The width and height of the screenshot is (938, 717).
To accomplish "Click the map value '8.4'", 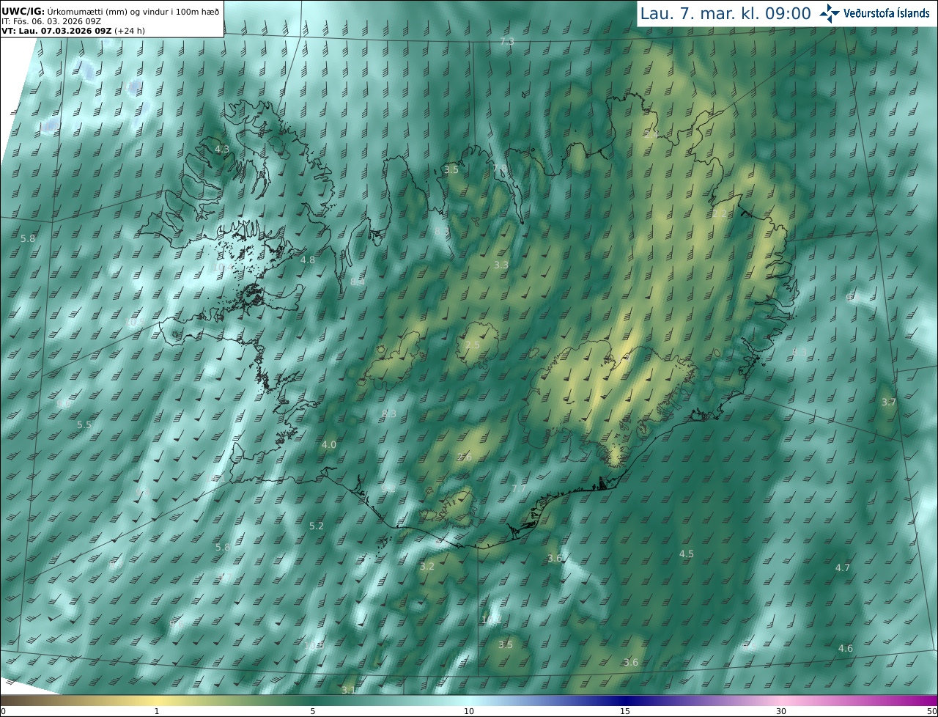I will (358, 282).
